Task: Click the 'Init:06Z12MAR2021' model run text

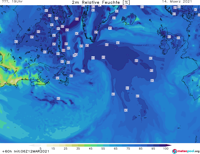Action: point(31,151)
